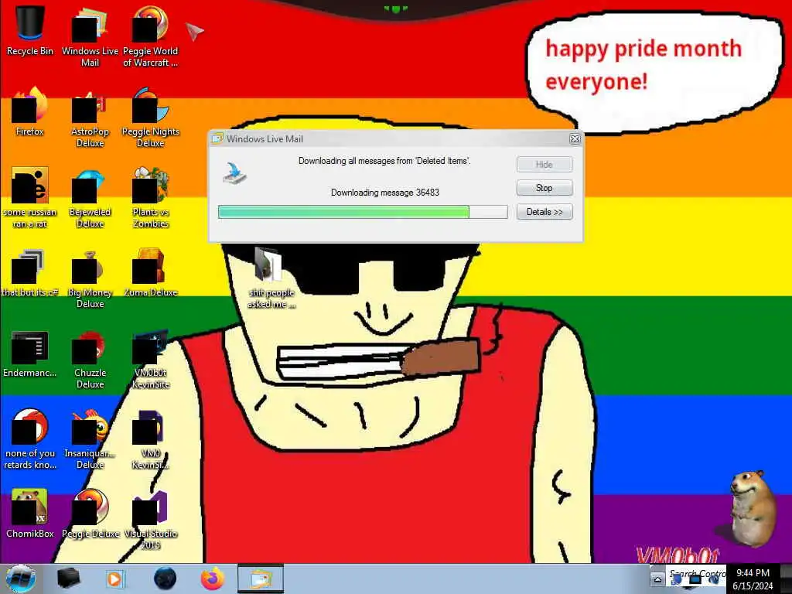Open the clock showing 9:44 PM
792x594 pixels.
tap(753, 579)
